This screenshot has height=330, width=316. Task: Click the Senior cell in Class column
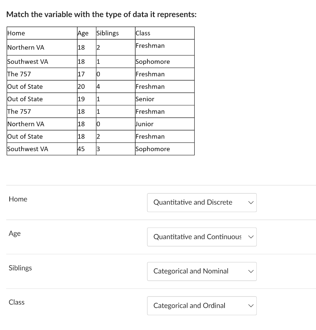click(145, 99)
